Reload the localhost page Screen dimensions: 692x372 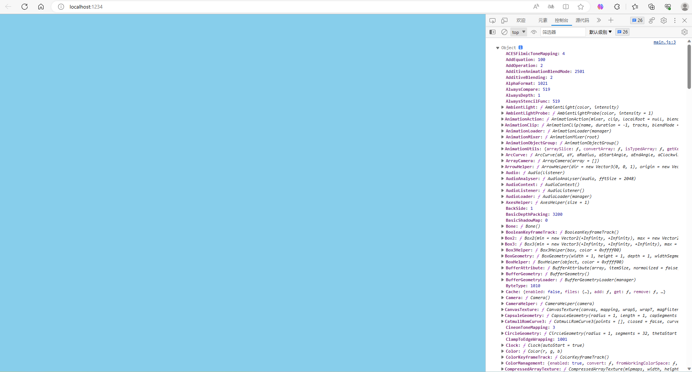[25, 7]
